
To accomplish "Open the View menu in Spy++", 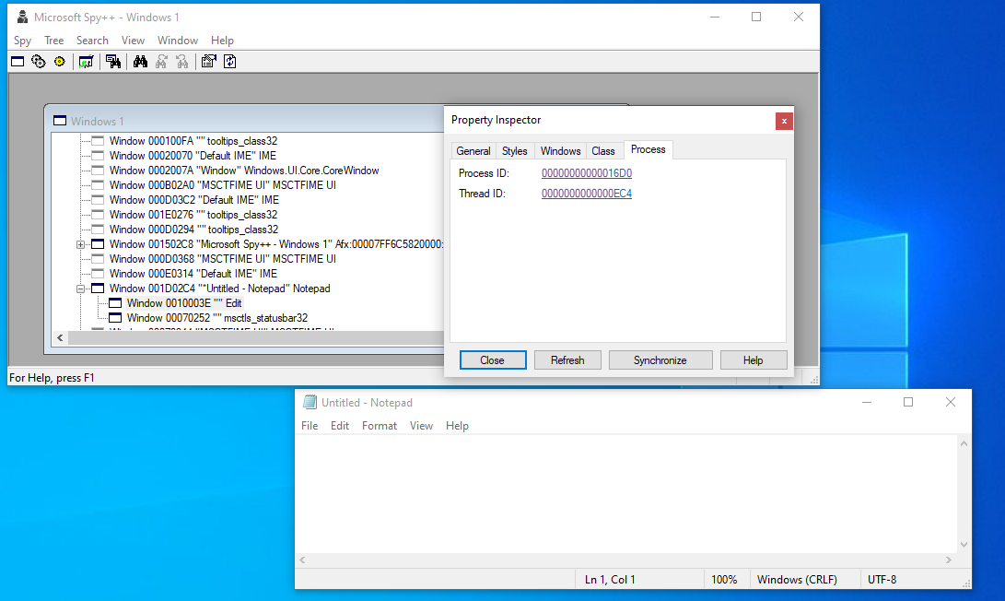I will [x=133, y=41].
